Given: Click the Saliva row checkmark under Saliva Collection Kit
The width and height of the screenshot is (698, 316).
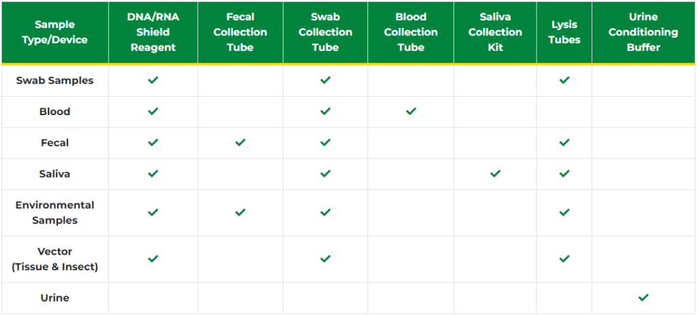Looking at the screenshot, I should pos(496,174).
